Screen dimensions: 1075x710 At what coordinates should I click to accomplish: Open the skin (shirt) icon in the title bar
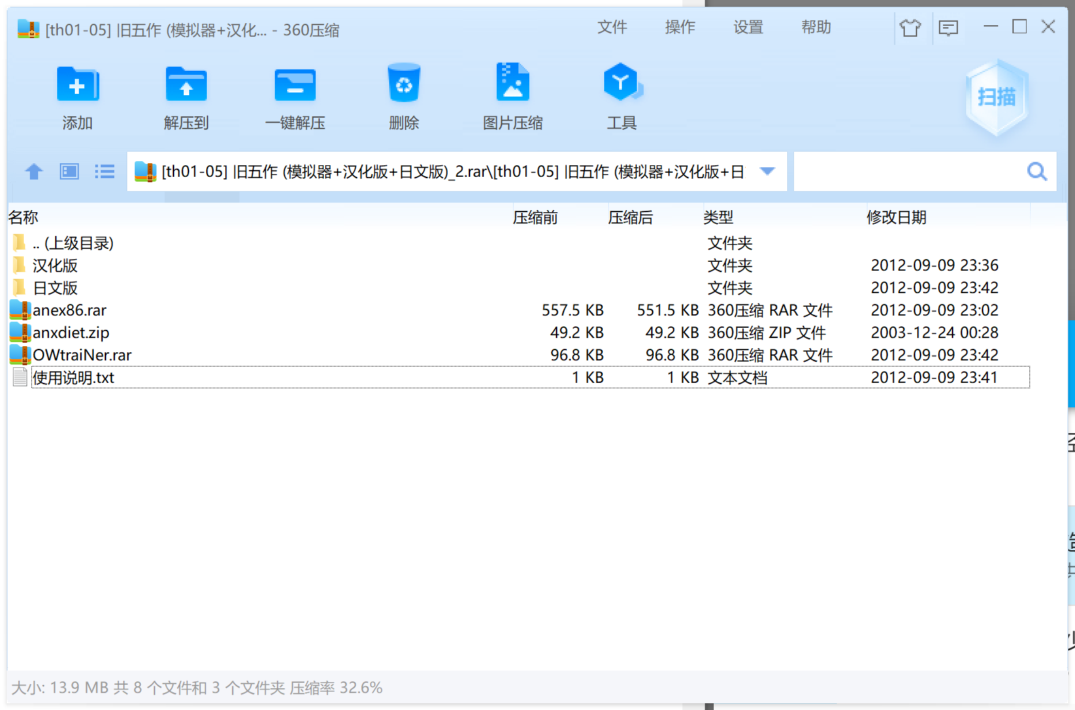pos(910,28)
